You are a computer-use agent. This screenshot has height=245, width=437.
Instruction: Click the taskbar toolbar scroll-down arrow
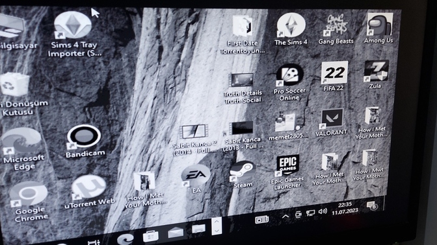(x=217, y=231)
